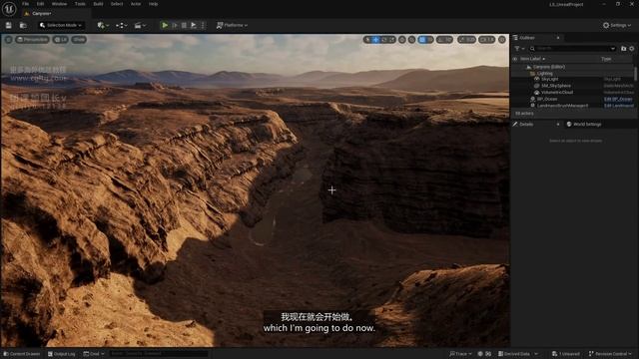Open the Select menu
The image size is (639, 359).
point(117,4)
